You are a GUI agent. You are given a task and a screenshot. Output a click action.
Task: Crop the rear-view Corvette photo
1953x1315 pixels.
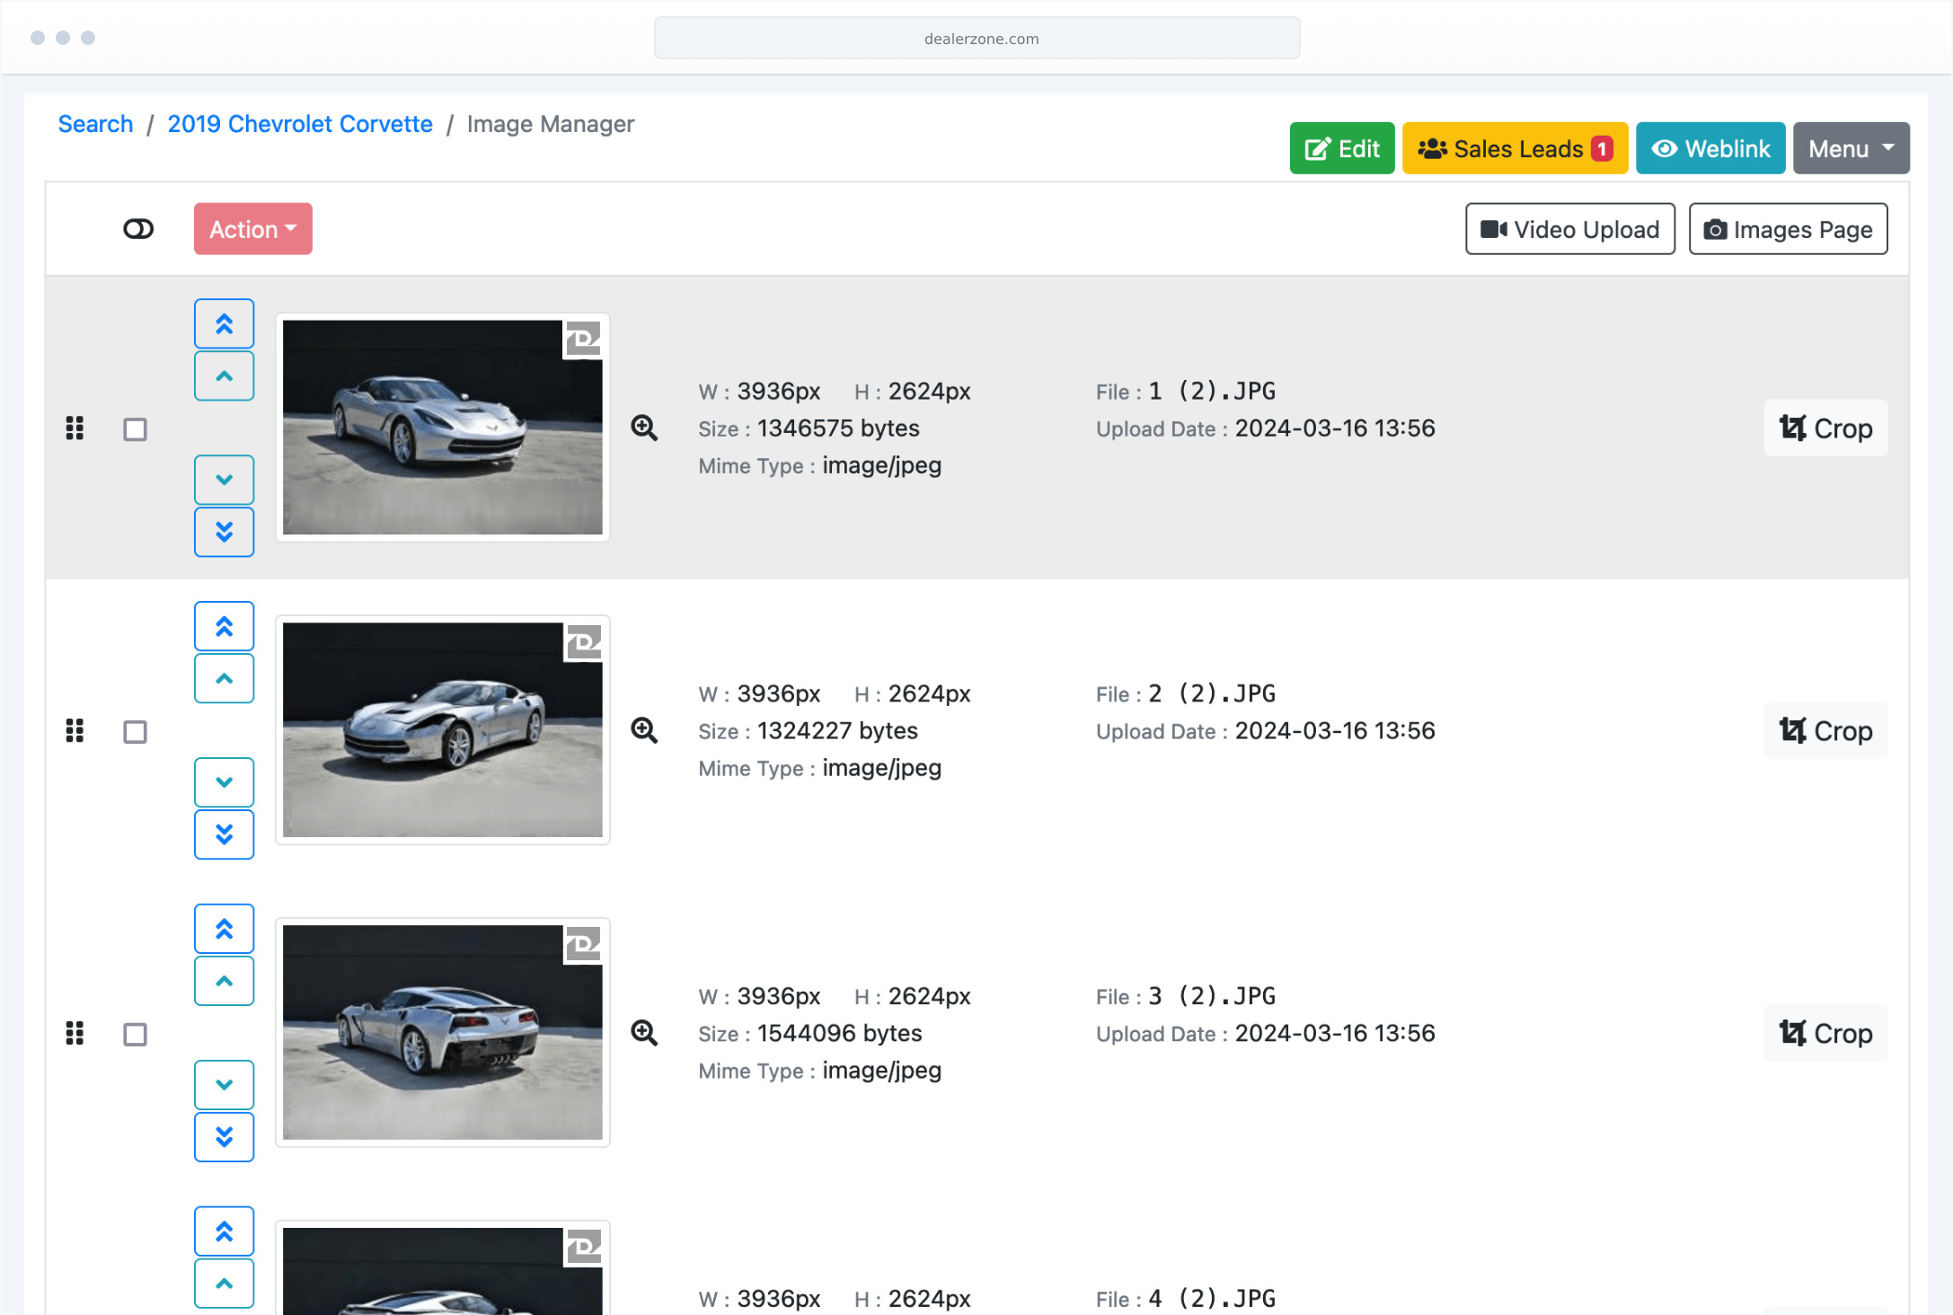tap(1825, 1033)
